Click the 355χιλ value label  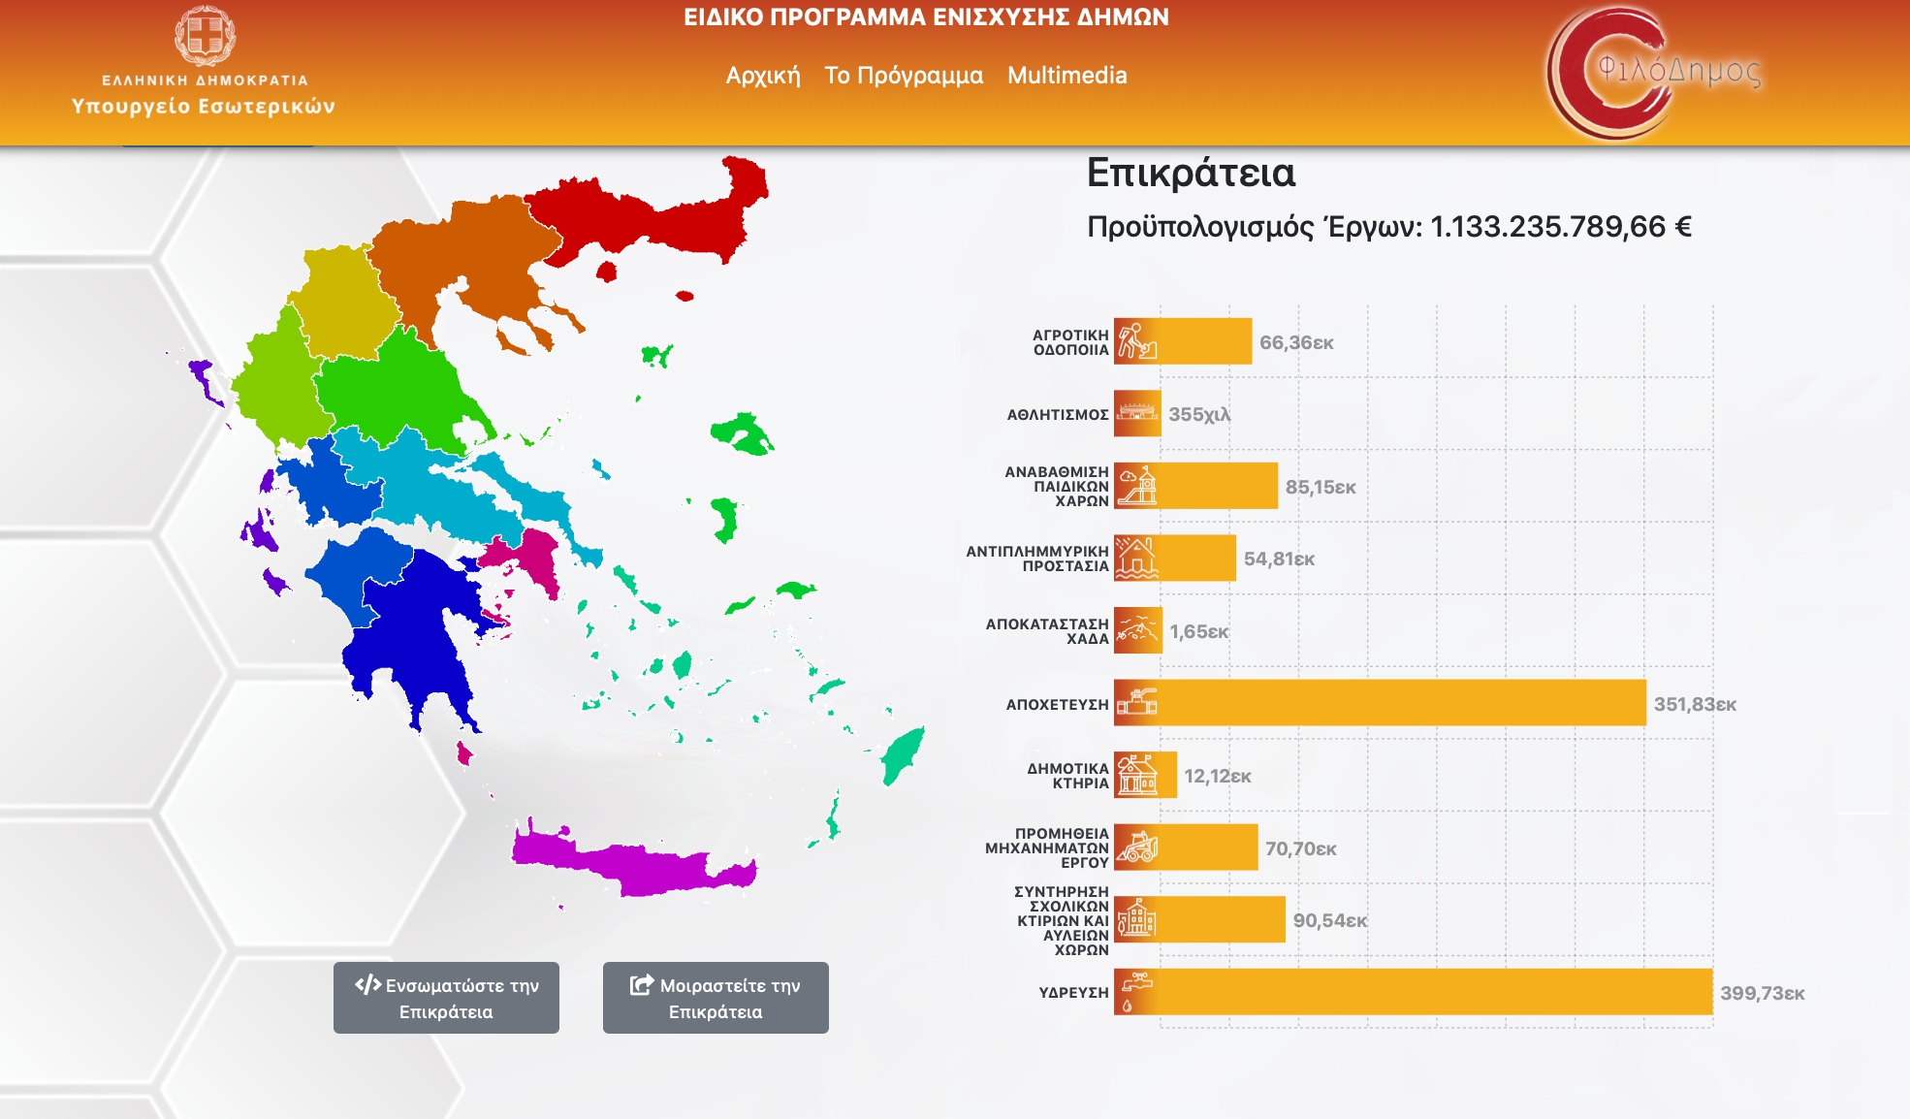point(1199,414)
